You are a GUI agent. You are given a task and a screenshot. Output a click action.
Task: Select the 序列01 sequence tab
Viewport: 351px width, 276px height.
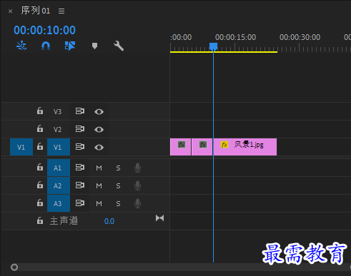click(36, 11)
